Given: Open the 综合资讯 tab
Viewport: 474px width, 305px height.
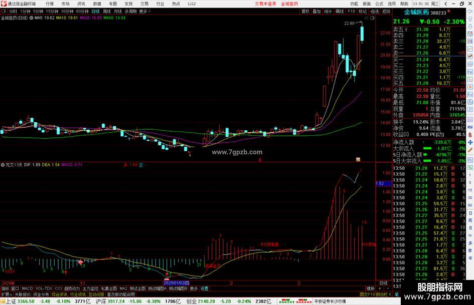Looking at the screenshot, I should [x=60, y=294].
